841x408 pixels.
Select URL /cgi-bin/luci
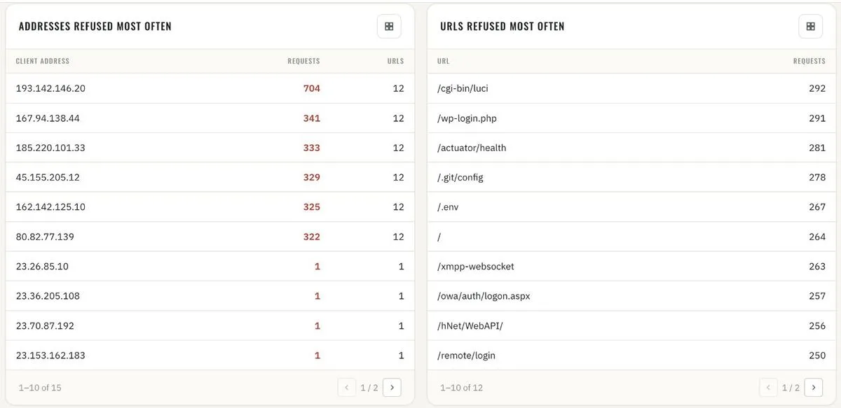tap(463, 89)
